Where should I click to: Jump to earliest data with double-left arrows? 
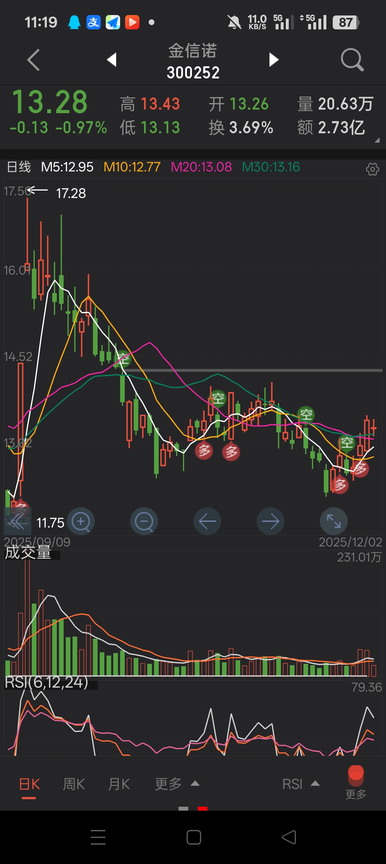point(18,522)
